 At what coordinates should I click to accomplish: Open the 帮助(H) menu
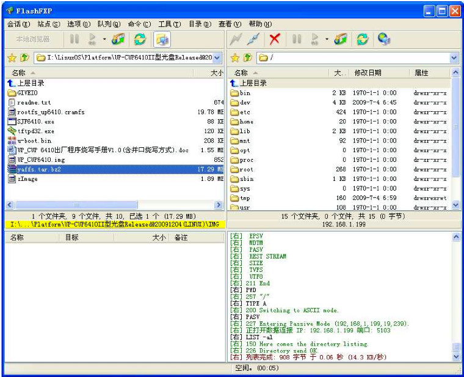coord(261,24)
